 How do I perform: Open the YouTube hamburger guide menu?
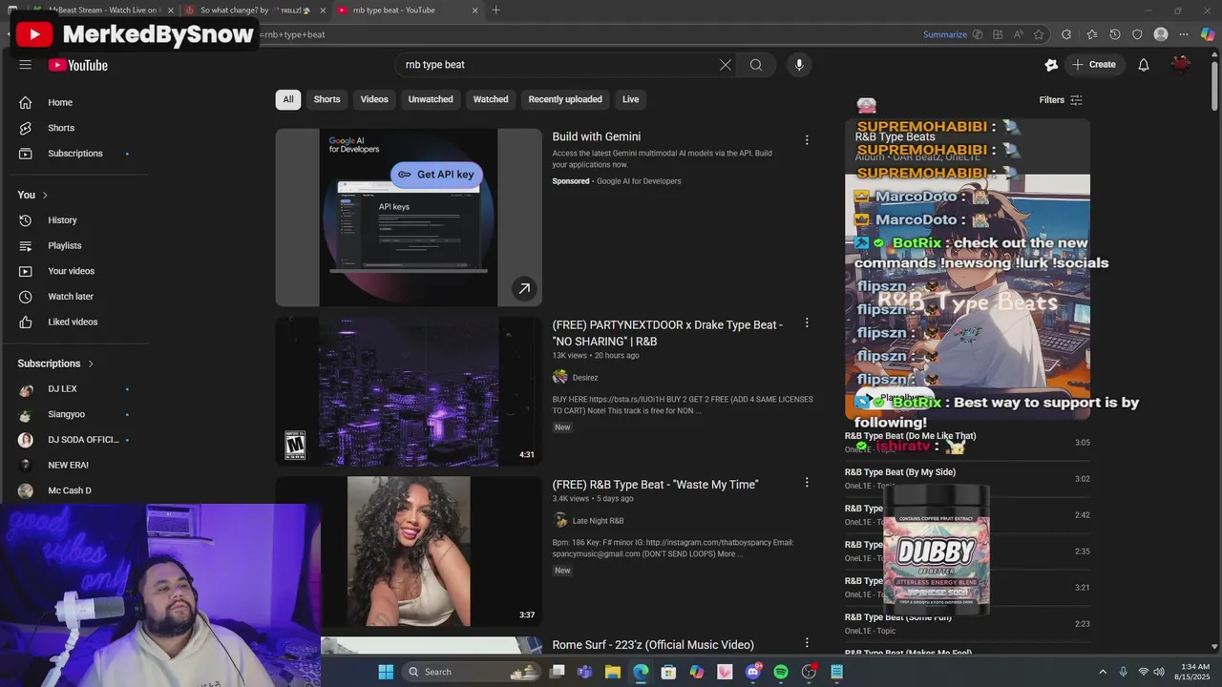[26, 65]
